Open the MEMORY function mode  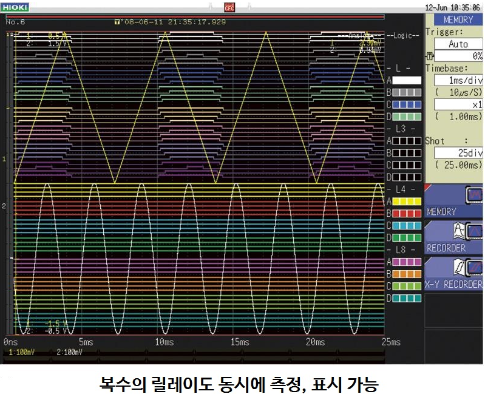(x=454, y=202)
